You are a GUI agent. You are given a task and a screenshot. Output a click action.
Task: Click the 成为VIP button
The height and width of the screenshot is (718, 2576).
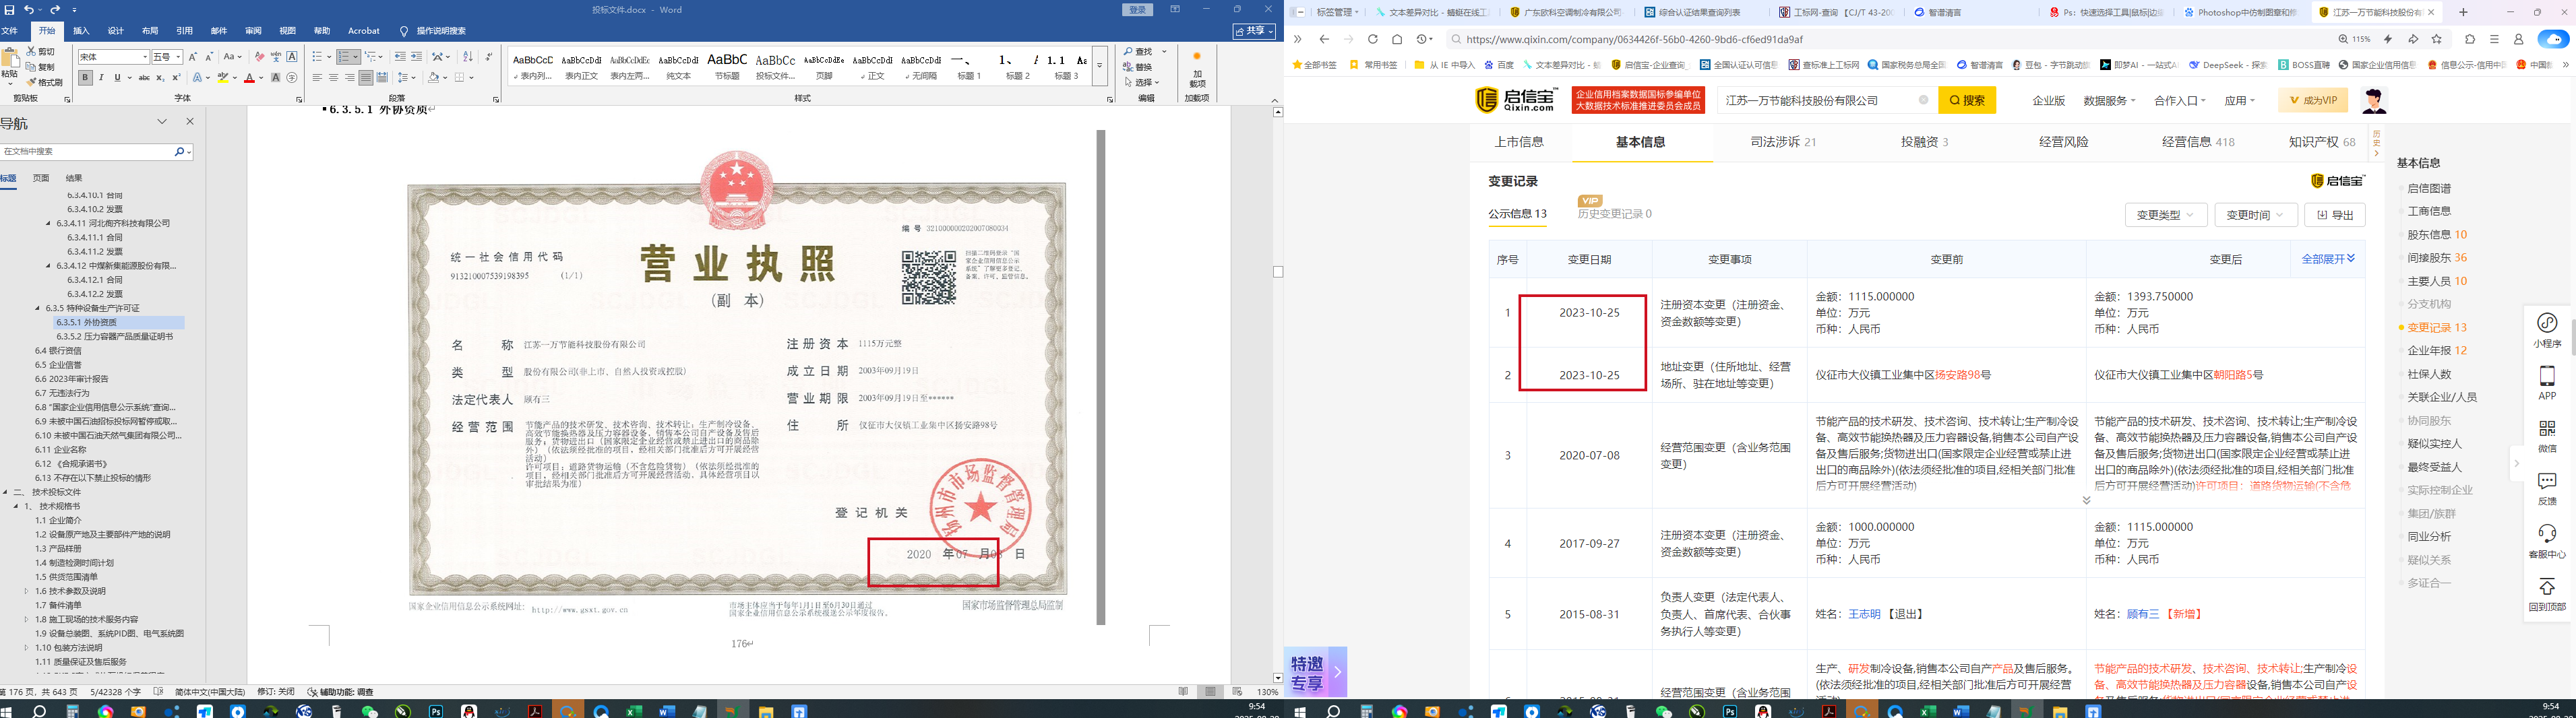point(2313,100)
